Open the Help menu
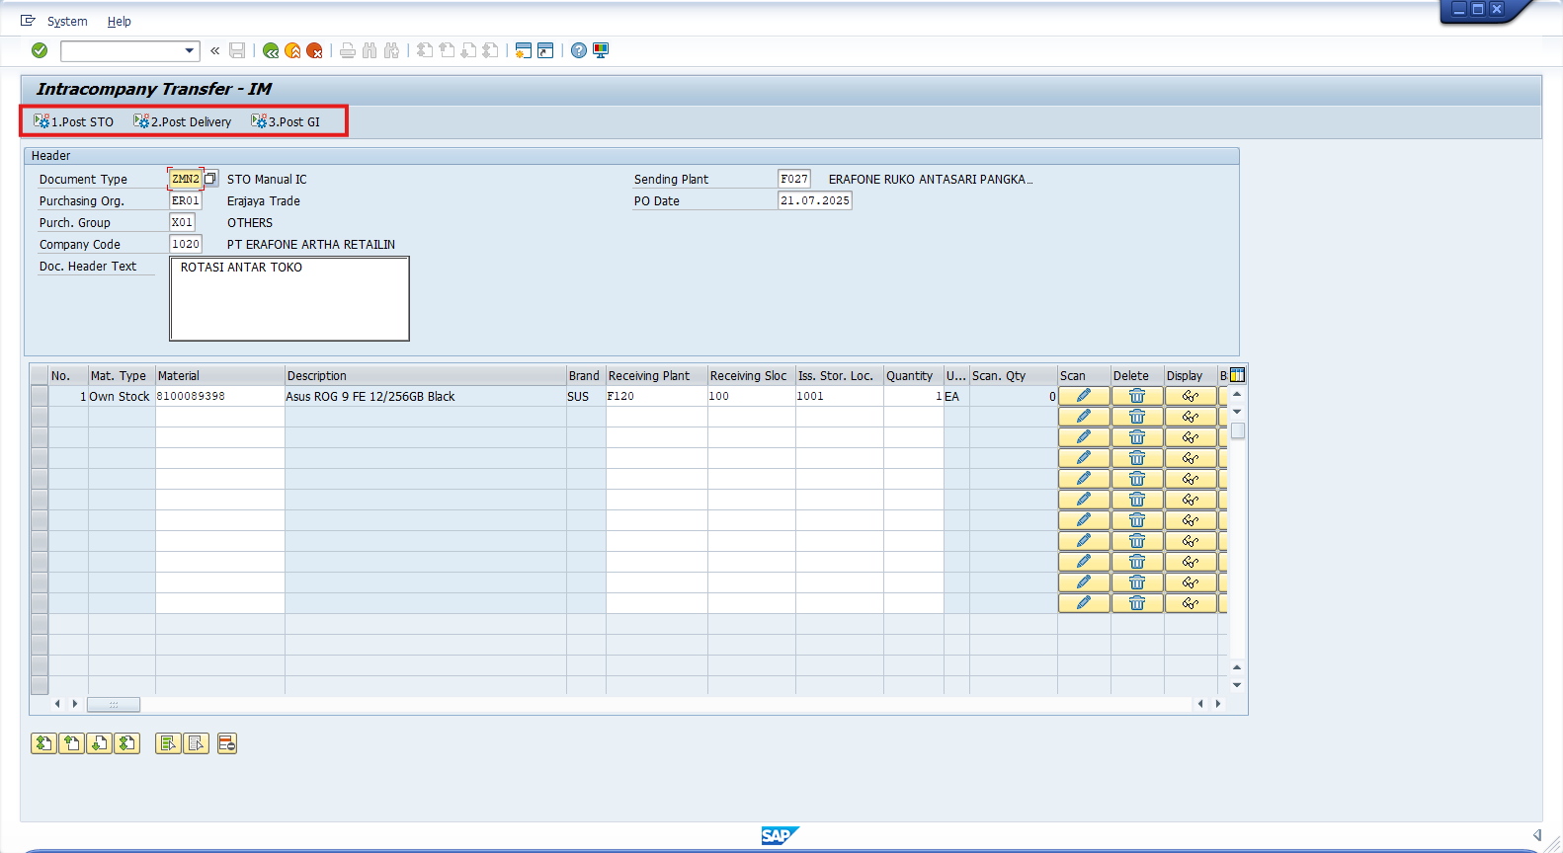 119,22
